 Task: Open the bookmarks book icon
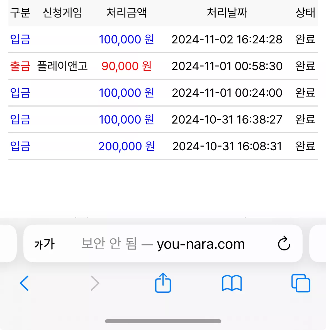coord(232,283)
